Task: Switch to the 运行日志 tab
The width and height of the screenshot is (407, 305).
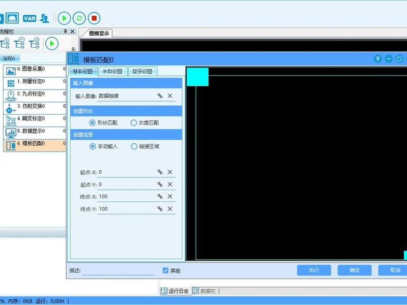Action: [176, 291]
